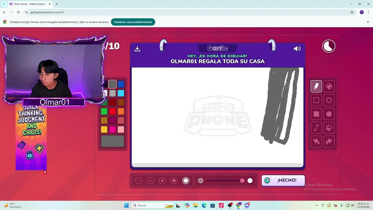Viewport: 373px width, 210px height.
Task: Pick the hot pink color swatch
Action: click(112, 129)
